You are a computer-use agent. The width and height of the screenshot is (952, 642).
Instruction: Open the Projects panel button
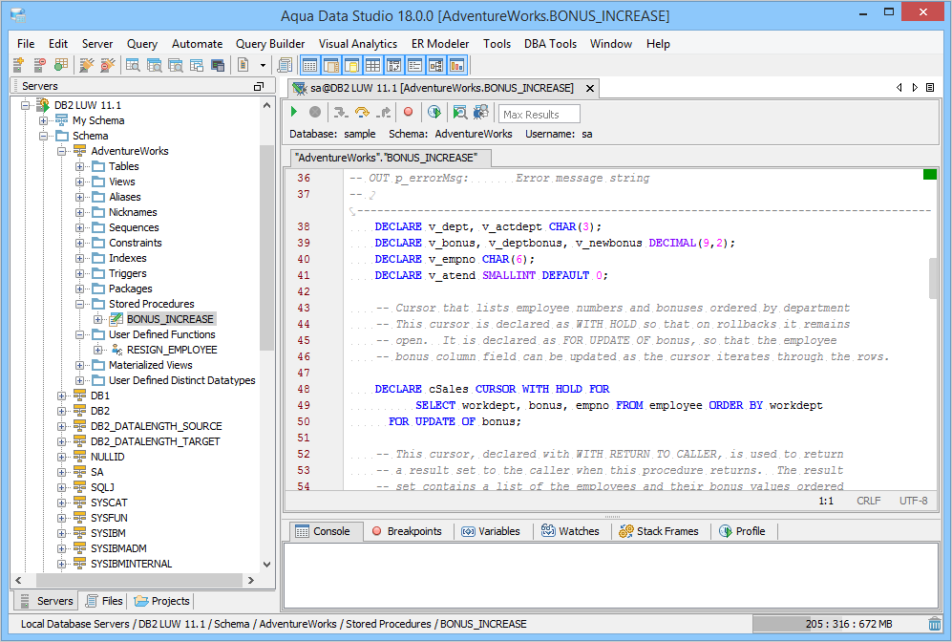pos(162,601)
